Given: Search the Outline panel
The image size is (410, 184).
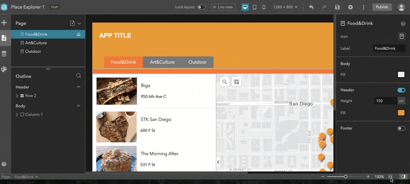Looking at the screenshot, I should (79, 76).
